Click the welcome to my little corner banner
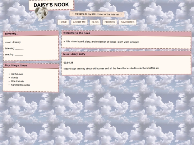 [97, 14]
